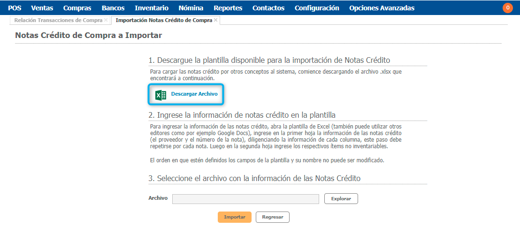520x227 pixels.
Task: Switch to Relación Transacciones de Compra tab
Action: point(58,21)
